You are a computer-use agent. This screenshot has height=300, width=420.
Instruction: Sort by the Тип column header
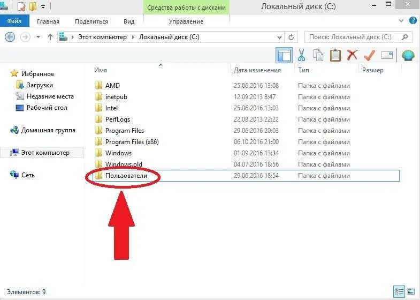coord(303,70)
